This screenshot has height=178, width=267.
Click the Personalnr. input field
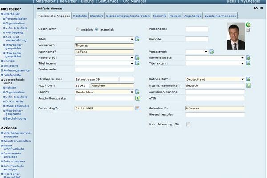[197, 29]
